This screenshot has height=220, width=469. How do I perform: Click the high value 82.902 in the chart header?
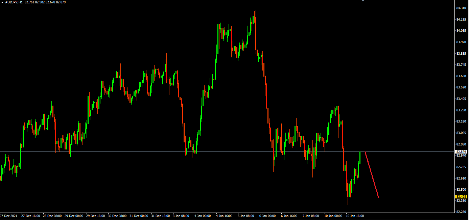pyautogui.click(x=40, y=2)
